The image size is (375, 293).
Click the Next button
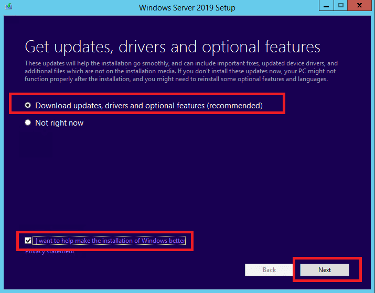[325, 270]
